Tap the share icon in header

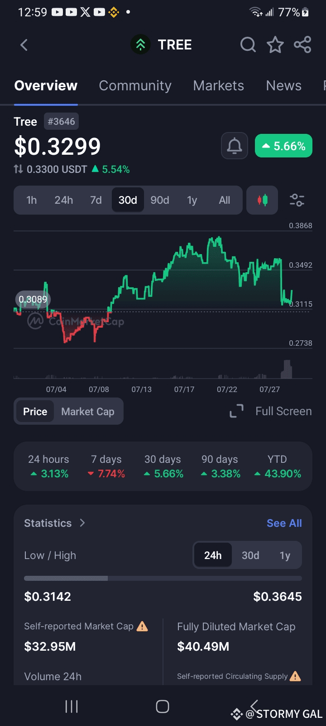click(302, 45)
